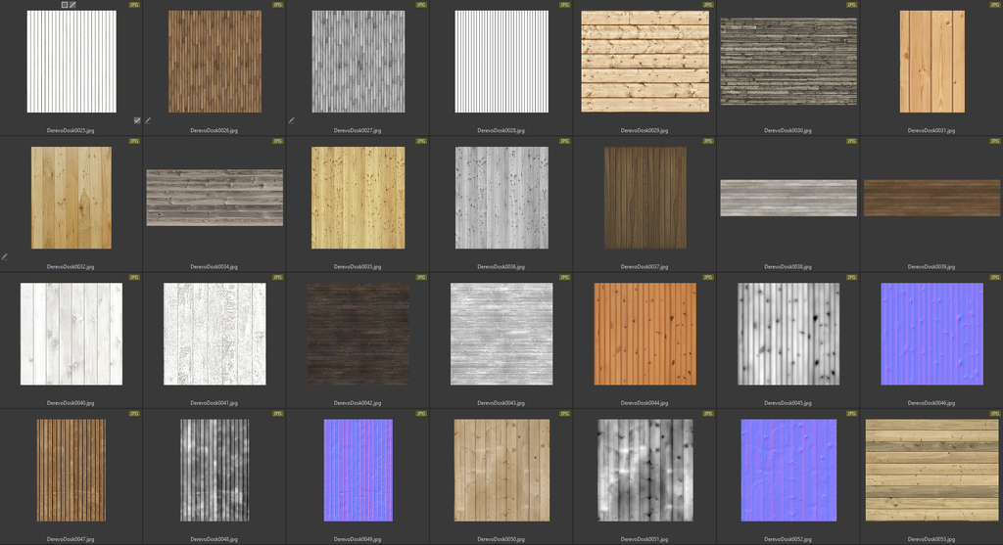Screen dimensions: 1003x545
Task: Select the DerevoDosk0038.jpg gray strip thumbnail
Action: (788, 198)
